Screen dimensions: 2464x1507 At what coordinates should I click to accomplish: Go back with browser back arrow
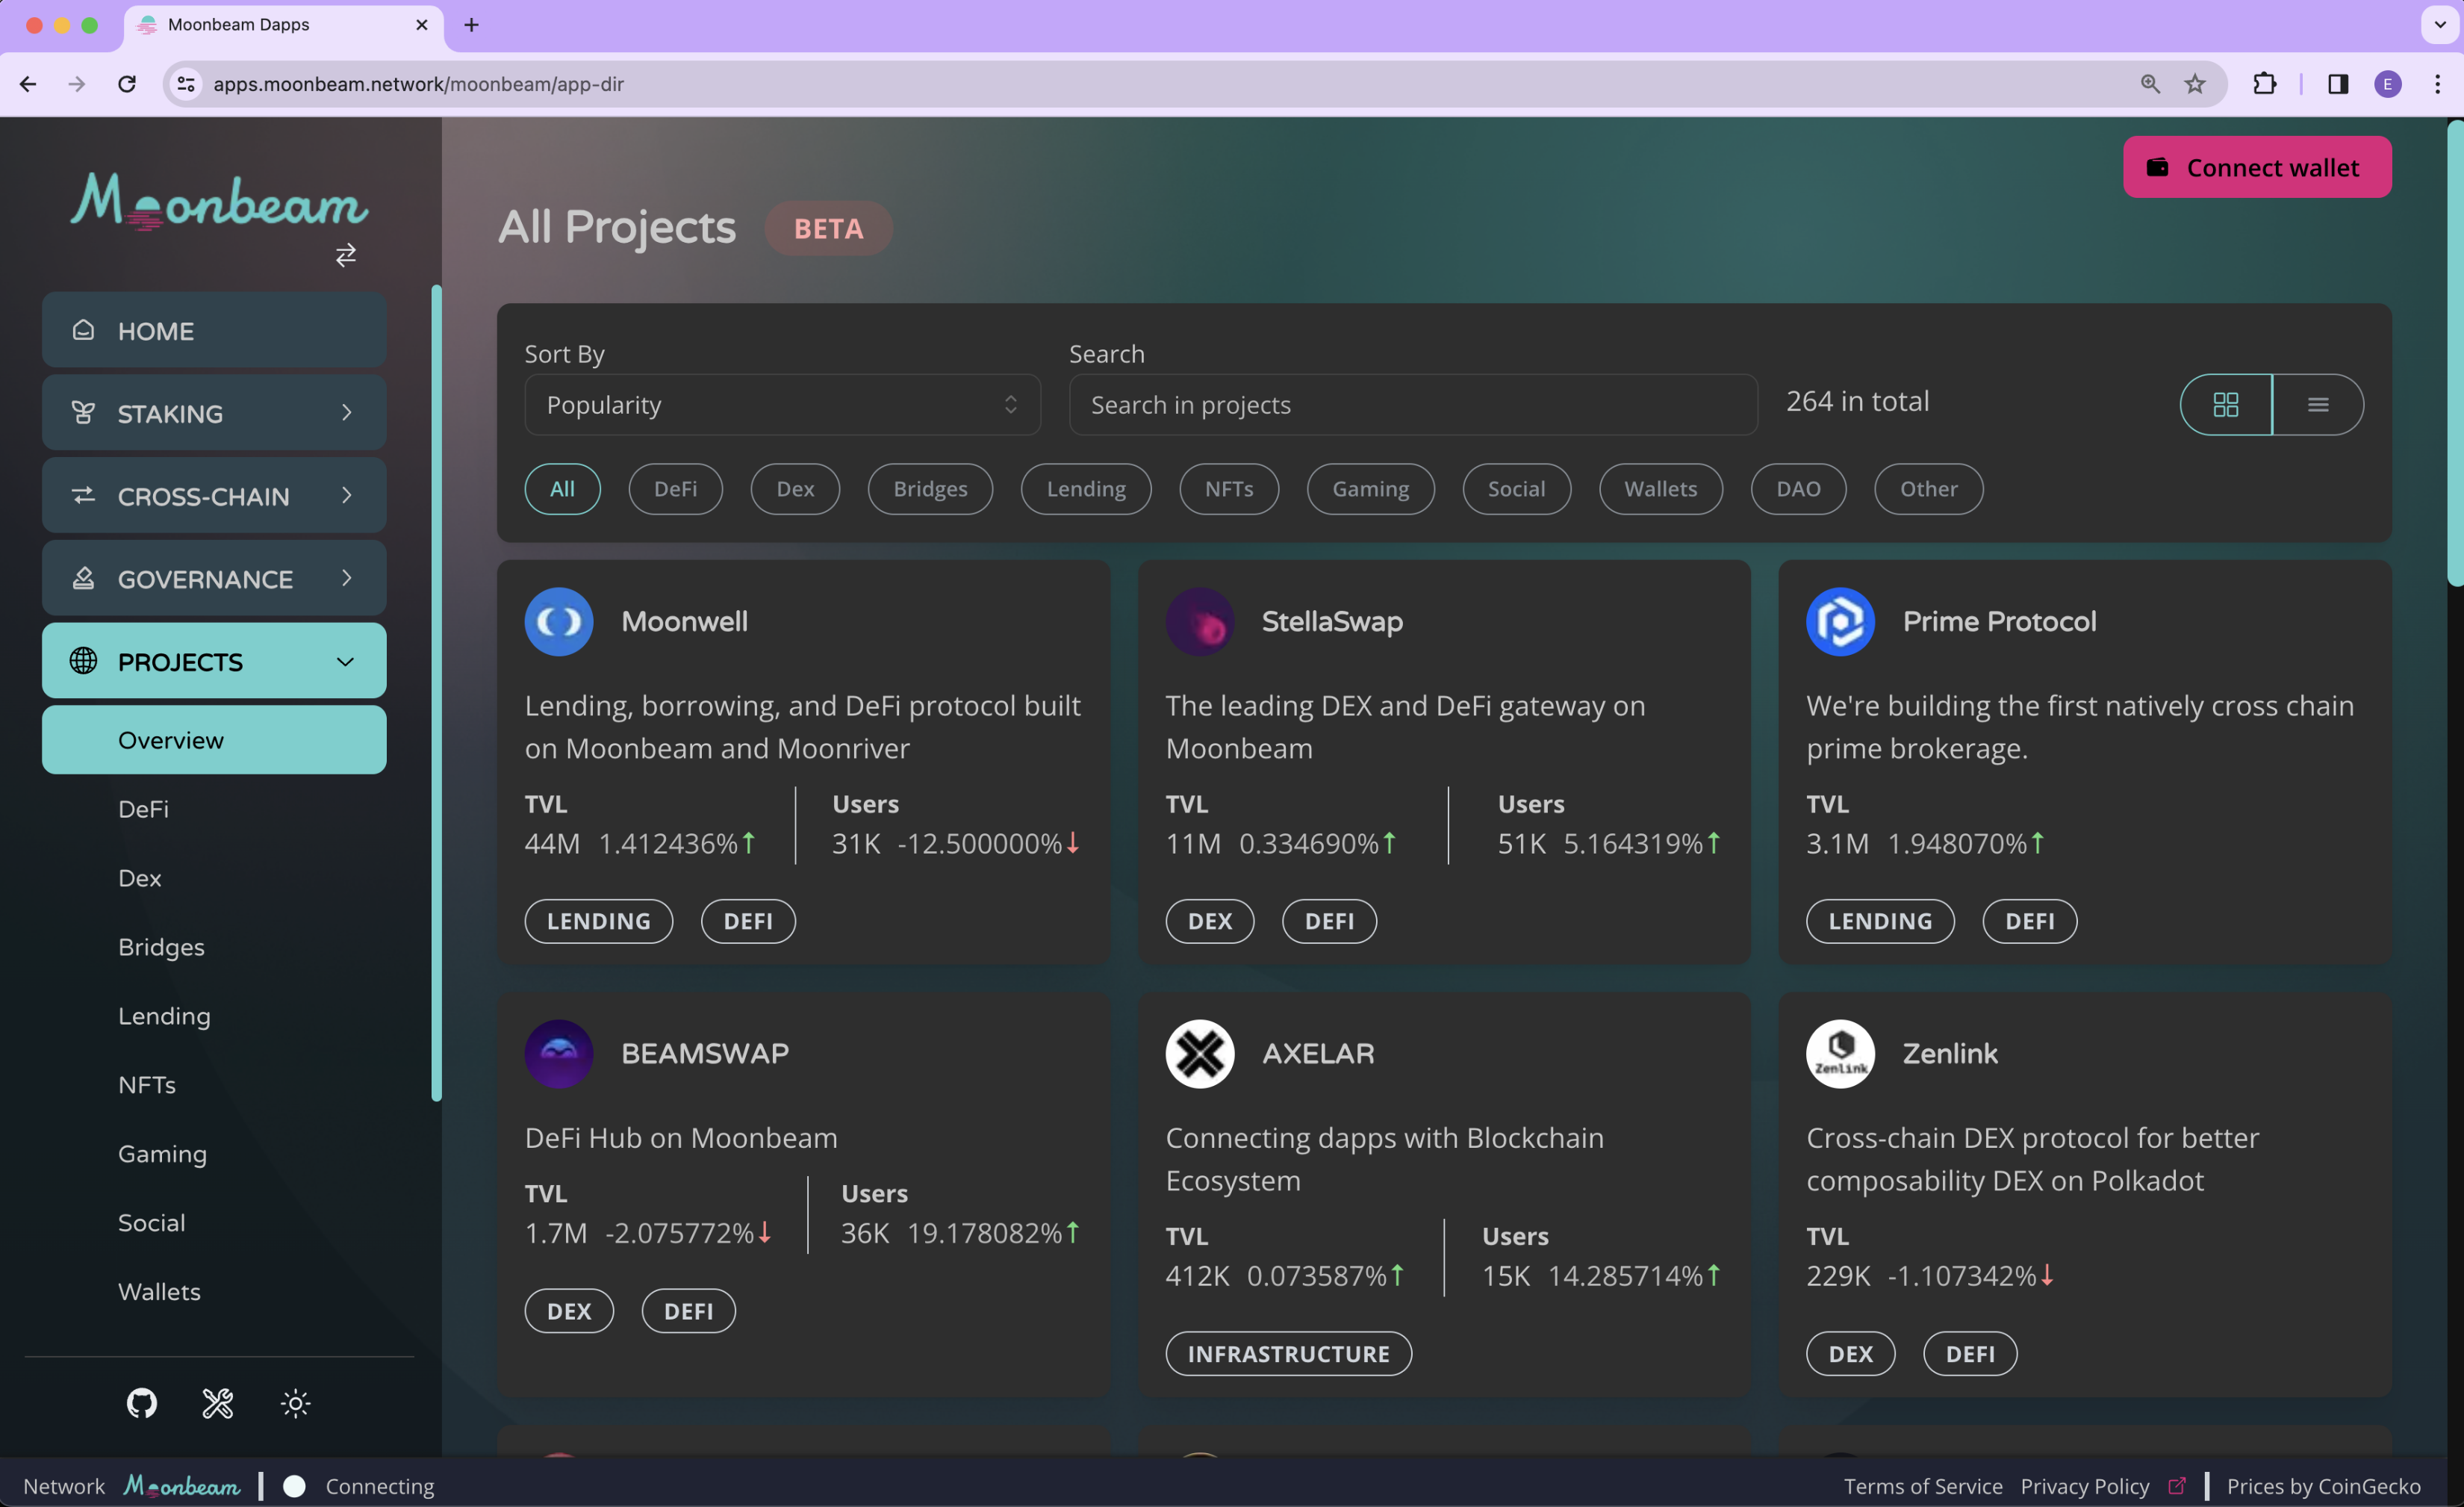[28, 84]
